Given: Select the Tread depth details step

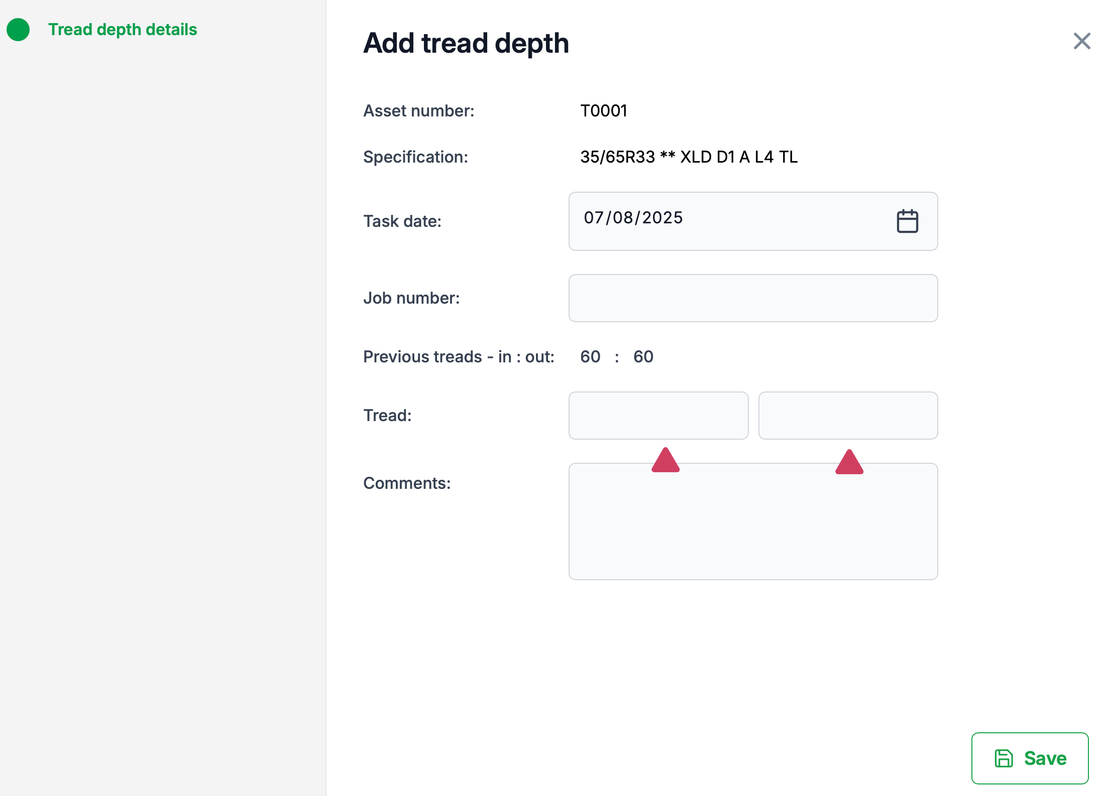Looking at the screenshot, I should (123, 30).
